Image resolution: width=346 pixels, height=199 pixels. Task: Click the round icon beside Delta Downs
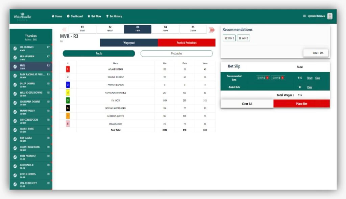(15, 85)
